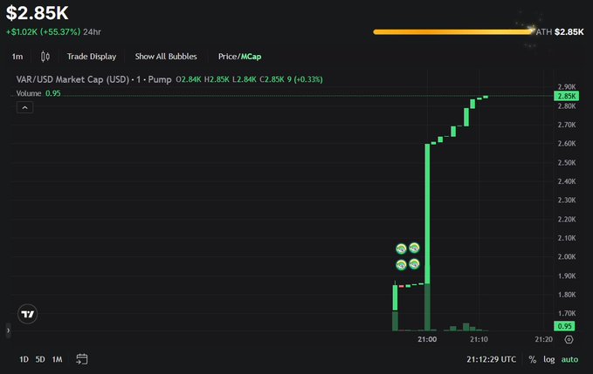The height and width of the screenshot is (374, 593).
Task: Click the Volume indicator legend
Action: (38, 93)
